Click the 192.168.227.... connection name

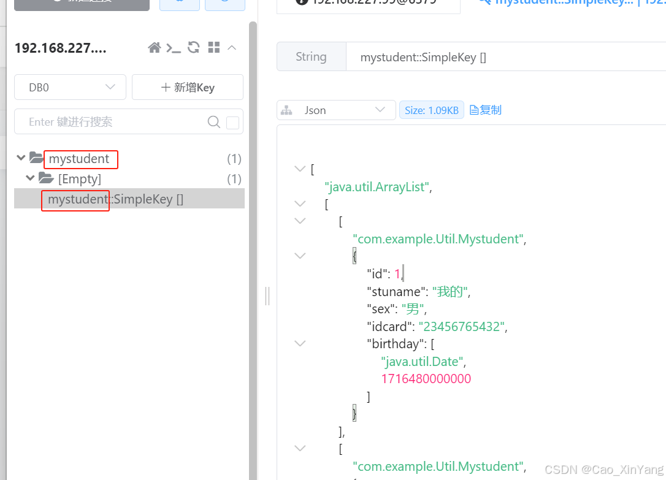[x=61, y=48]
